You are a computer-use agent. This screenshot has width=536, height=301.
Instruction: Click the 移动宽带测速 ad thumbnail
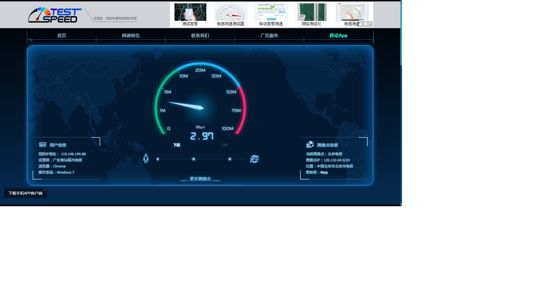pos(271,15)
